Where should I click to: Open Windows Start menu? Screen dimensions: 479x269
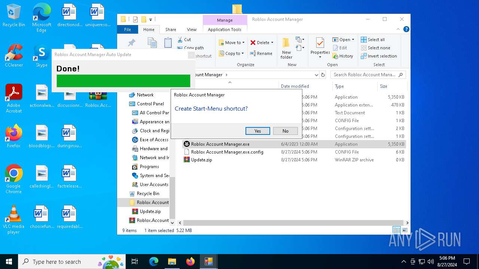point(9,262)
